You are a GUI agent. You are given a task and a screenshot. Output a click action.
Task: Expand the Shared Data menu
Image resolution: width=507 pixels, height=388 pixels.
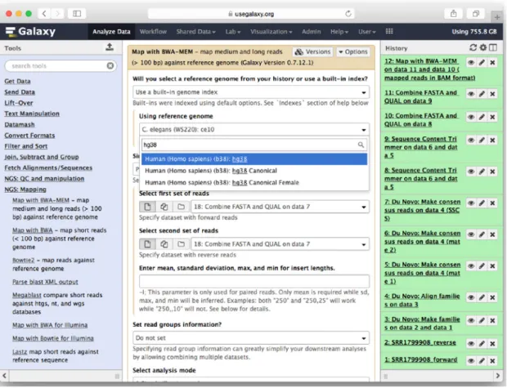(195, 32)
